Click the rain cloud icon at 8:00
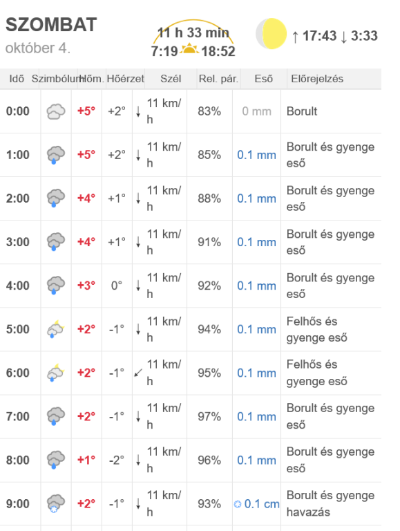The width and height of the screenshot is (400, 531). tap(56, 460)
